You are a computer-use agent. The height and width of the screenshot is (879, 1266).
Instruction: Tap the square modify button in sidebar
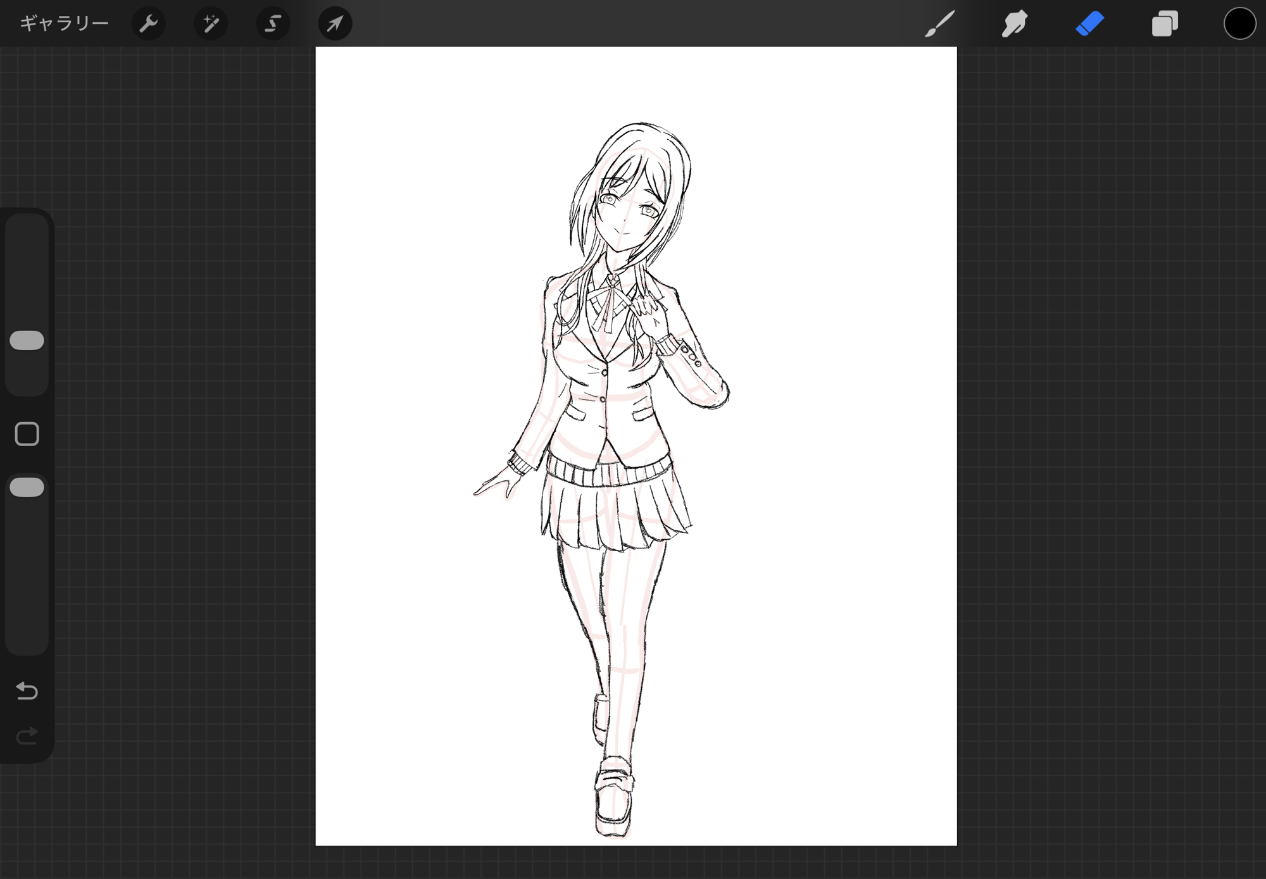27,434
